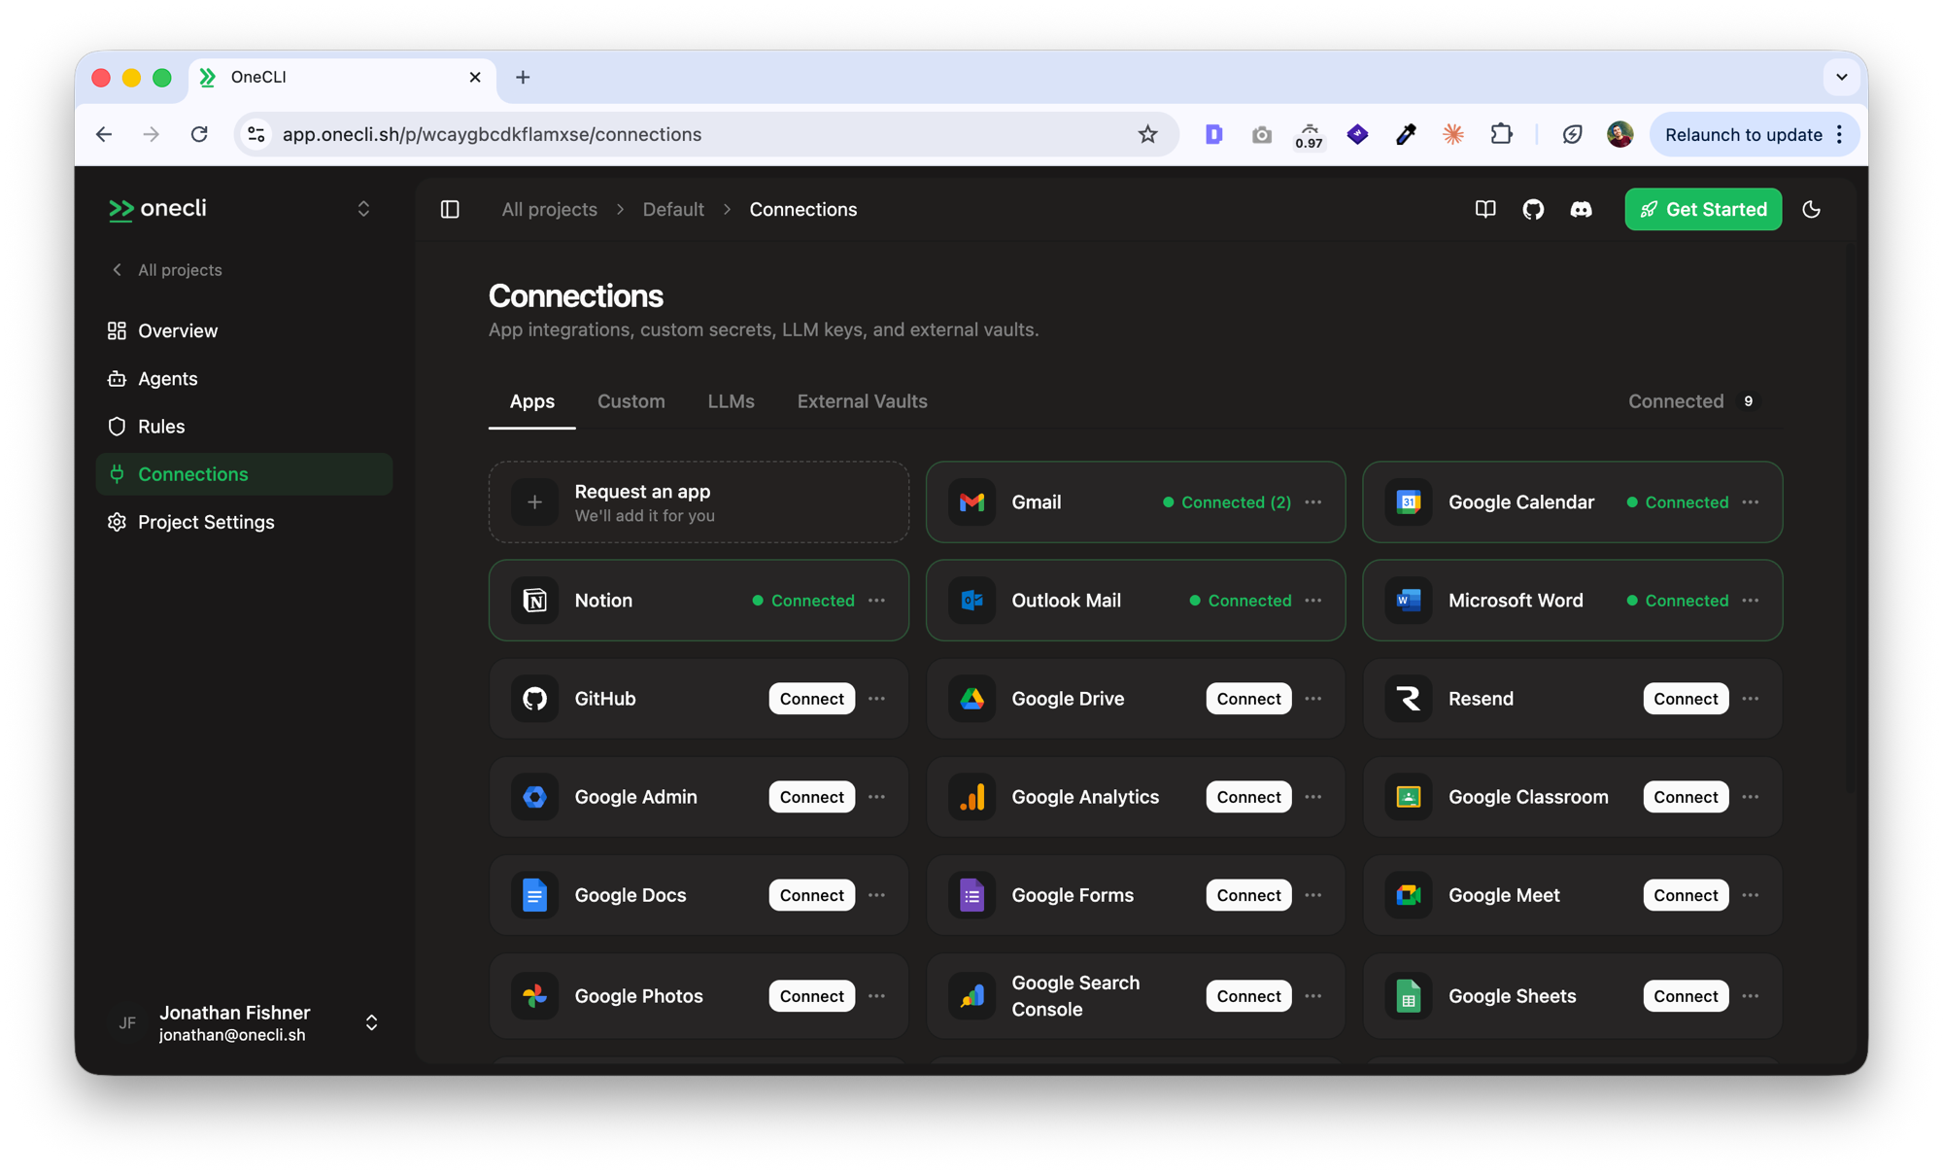Connect Google Docs

(x=812, y=895)
